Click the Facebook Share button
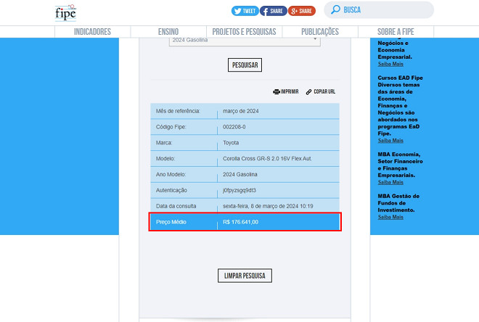479x322 pixels. pos(273,11)
